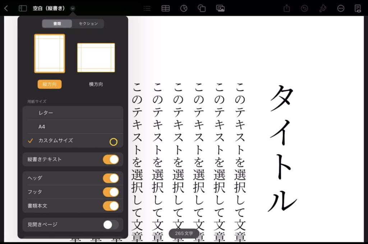Select the portrait page orientation thumbnail
This screenshot has height=244, width=368.
(50, 54)
